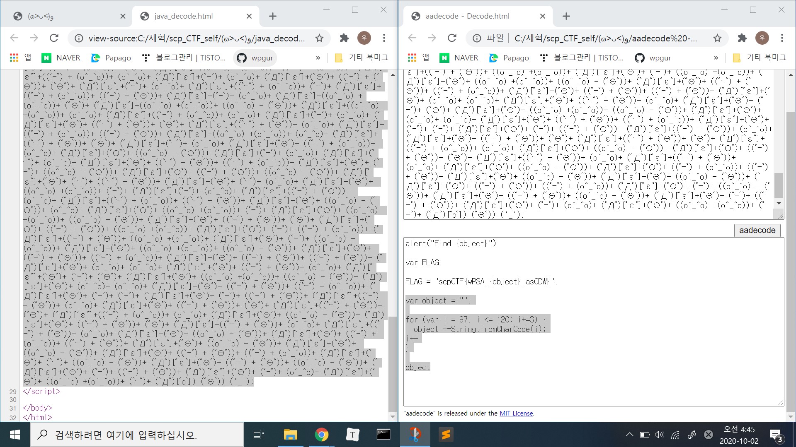796x447 pixels.
Task: Go forward in right Chrome window
Action: [x=432, y=38]
